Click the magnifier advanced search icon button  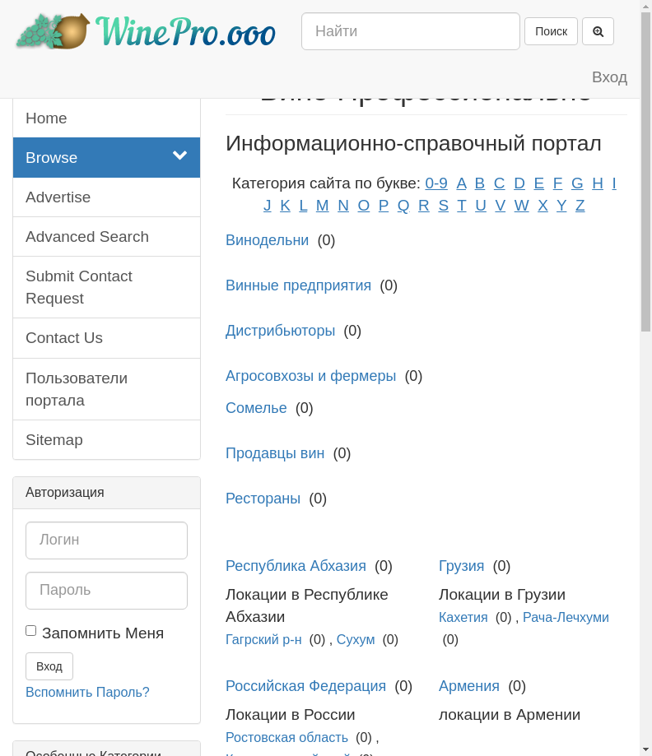click(598, 31)
